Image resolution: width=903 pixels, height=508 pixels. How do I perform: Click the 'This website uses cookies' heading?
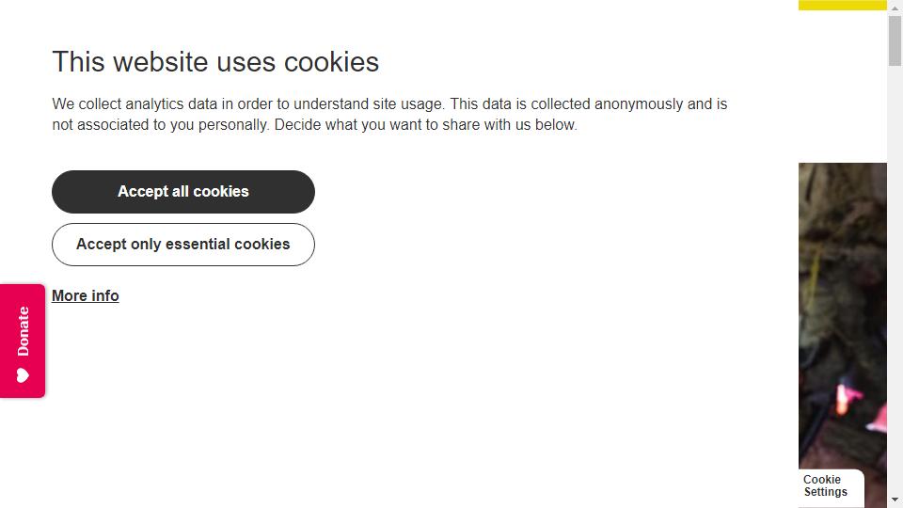click(x=215, y=62)
